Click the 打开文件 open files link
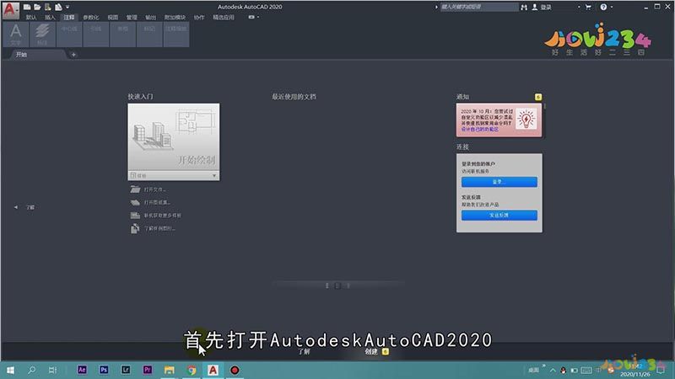The image size is (675, 379). (x=154, y=189)
